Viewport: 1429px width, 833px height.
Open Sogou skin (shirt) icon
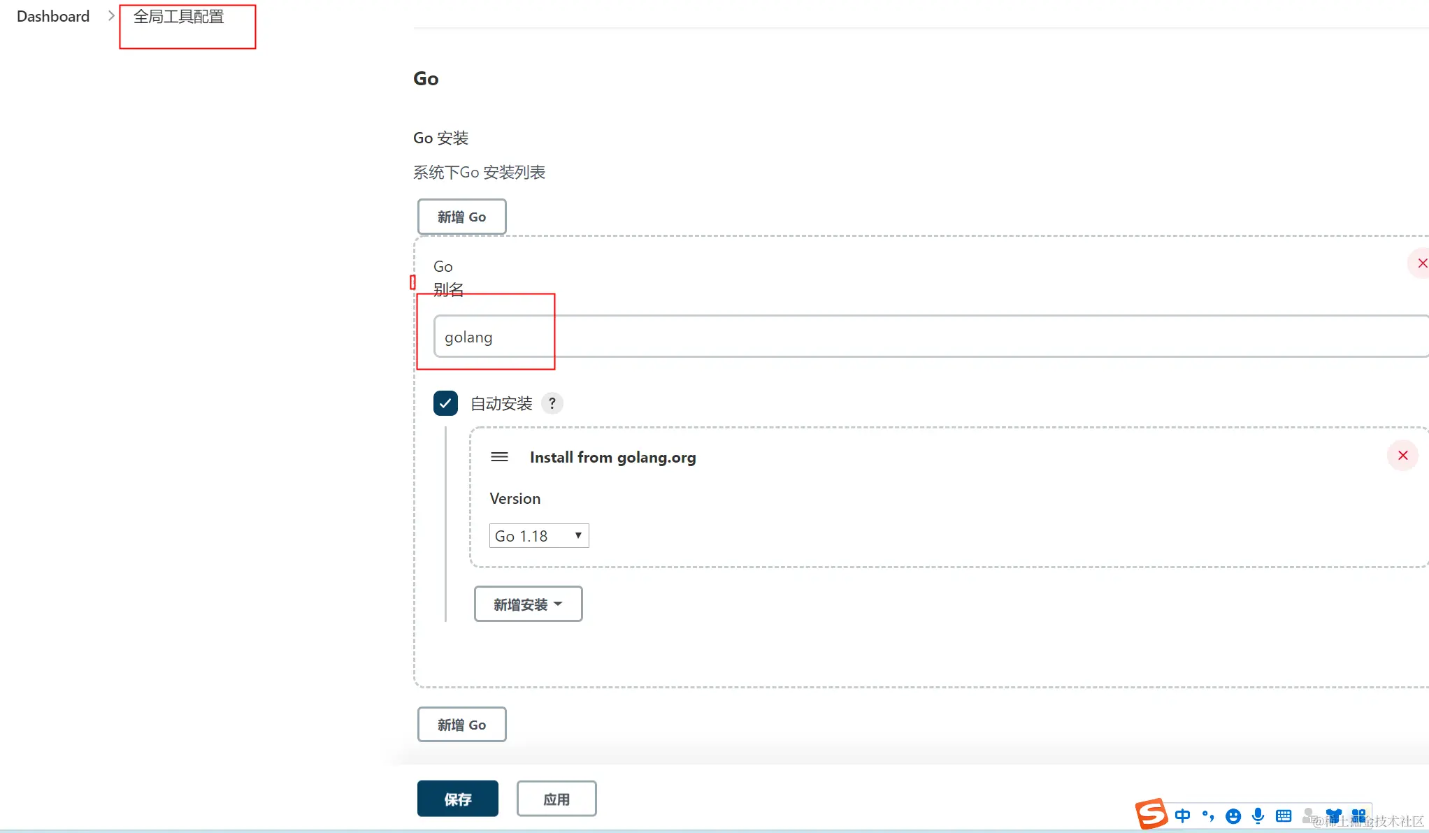click(x=1334, y=816)
